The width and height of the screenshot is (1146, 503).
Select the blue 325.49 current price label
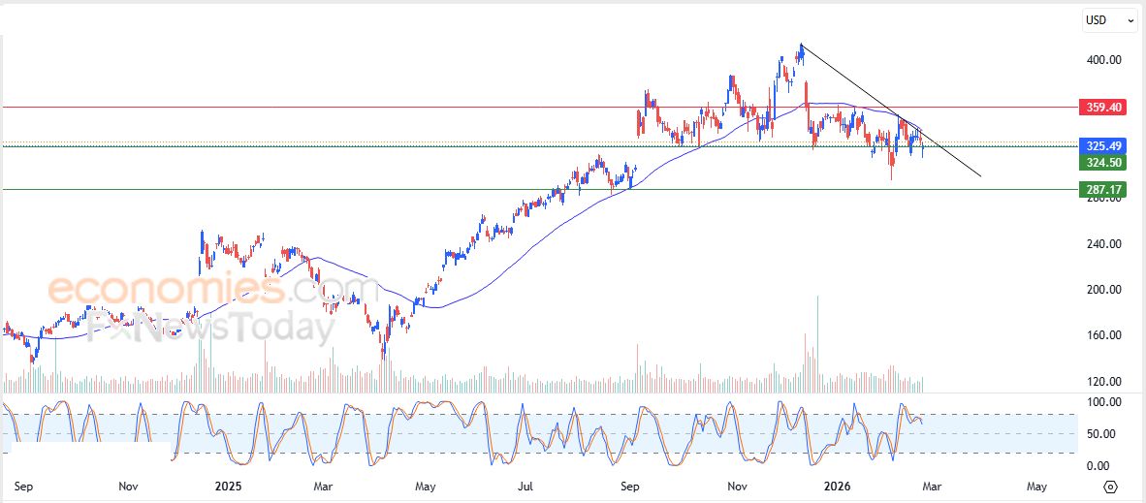[1102, 145]
